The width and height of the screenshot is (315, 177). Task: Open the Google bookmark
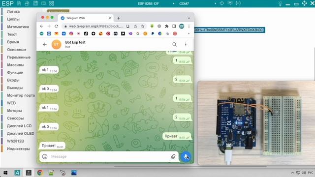[x=138, y=34]
